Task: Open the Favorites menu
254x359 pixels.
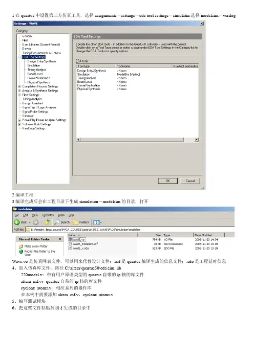Action: [48, 215]
